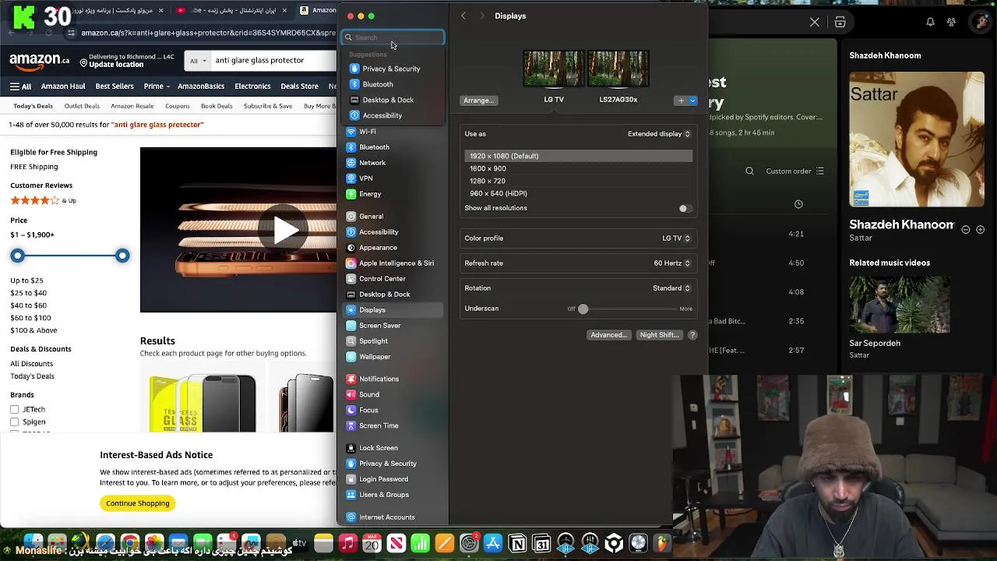Click the Spotify browse icon beside search

coord(840,22)
